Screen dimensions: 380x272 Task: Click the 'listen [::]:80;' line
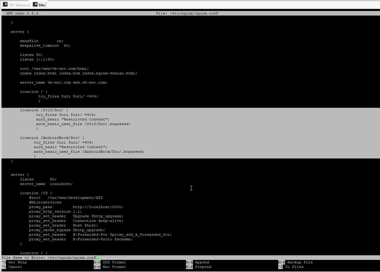[37, 59]
